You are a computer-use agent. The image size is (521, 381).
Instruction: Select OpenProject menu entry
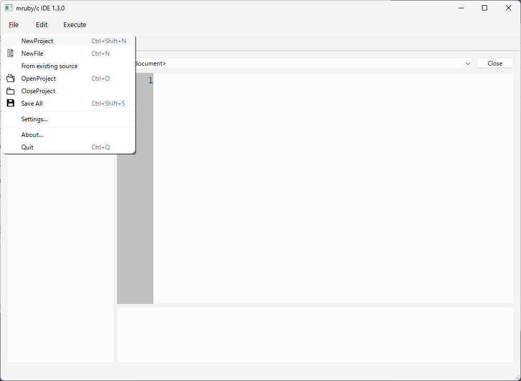(68, 78)
